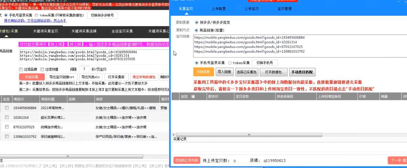Viewport: 407px width, 168px height.
Task: Click the 类目 column header in left table
Action: click(x=127, y=99)
